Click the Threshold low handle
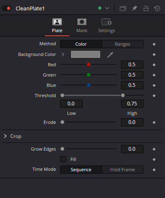Viewport: 165px width, 198px height. pyautogui.click(x=62, y=95)
